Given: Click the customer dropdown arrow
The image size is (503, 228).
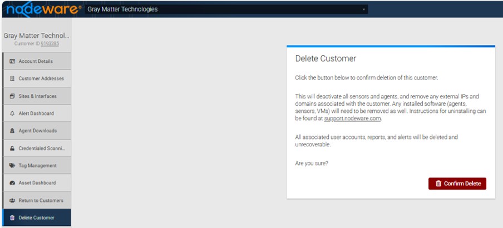Looking at the screenshot, I should [363, 9].
